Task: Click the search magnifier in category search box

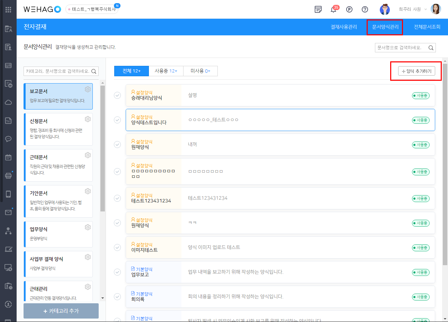Action: [x=94, y=71]
